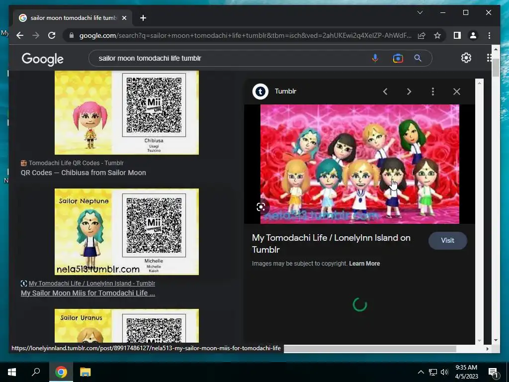
Task: Open My Tomodachi Life / LonelyInn Island title
Action: point(331,244)
